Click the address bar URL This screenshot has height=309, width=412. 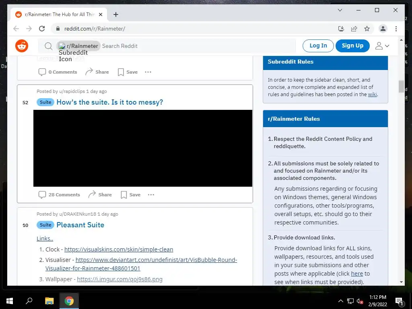(x=95, y=29)
